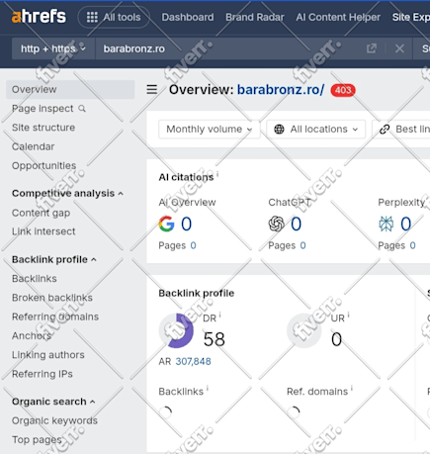The width and height of the screenshot is (430, 454).
Task: Click the Backlinks metric info icon
Action: [208, 389]
